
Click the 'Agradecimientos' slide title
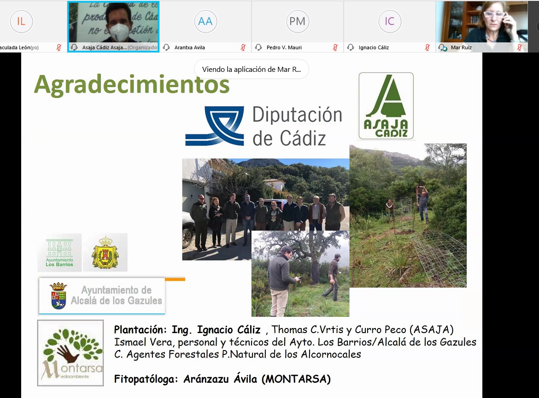click(x=132, y=85)
